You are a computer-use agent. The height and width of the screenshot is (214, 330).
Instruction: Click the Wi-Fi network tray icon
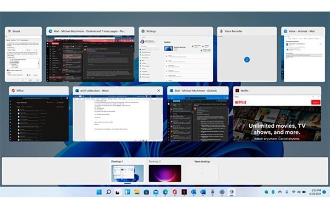293,192
